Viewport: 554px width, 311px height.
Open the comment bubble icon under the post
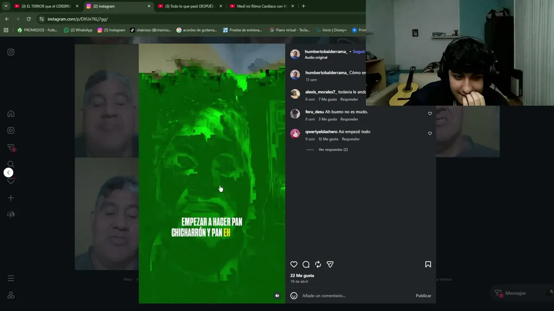(x=306, y=264)
